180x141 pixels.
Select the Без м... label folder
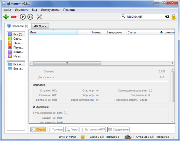[x=16, y=69]
